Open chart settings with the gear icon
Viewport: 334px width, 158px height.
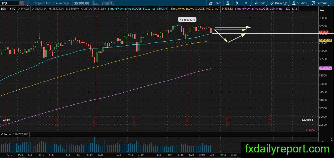click(x=237, y=3)
